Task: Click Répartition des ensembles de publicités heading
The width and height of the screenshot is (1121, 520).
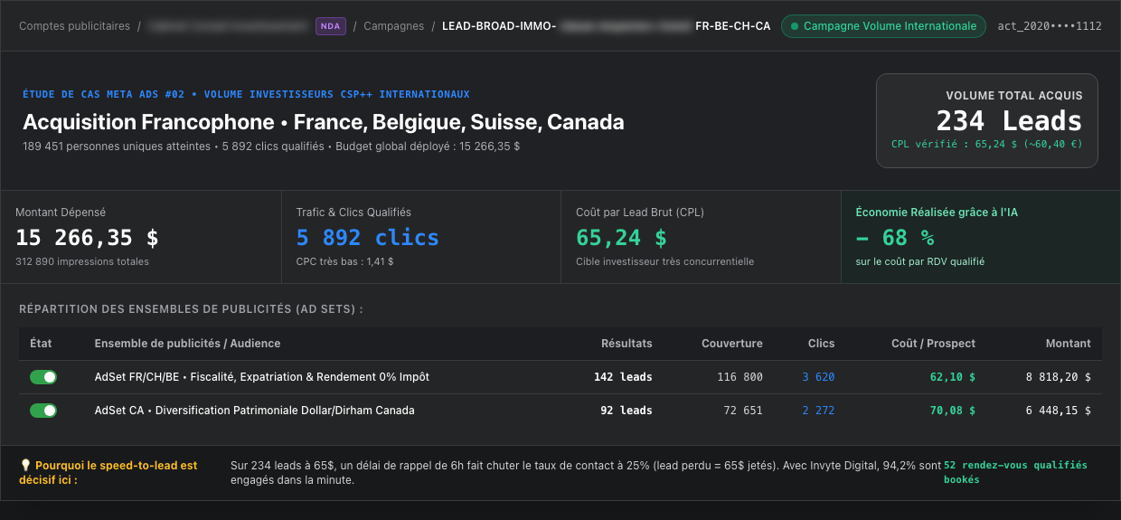Action: [191, 309]
